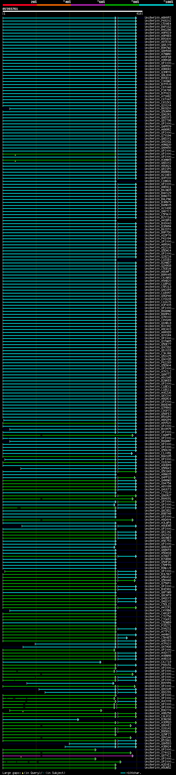Click hit label UniRef100_A9P8E8
The width and height of the screenshot is (176, 775).
[x=158, y=36]
